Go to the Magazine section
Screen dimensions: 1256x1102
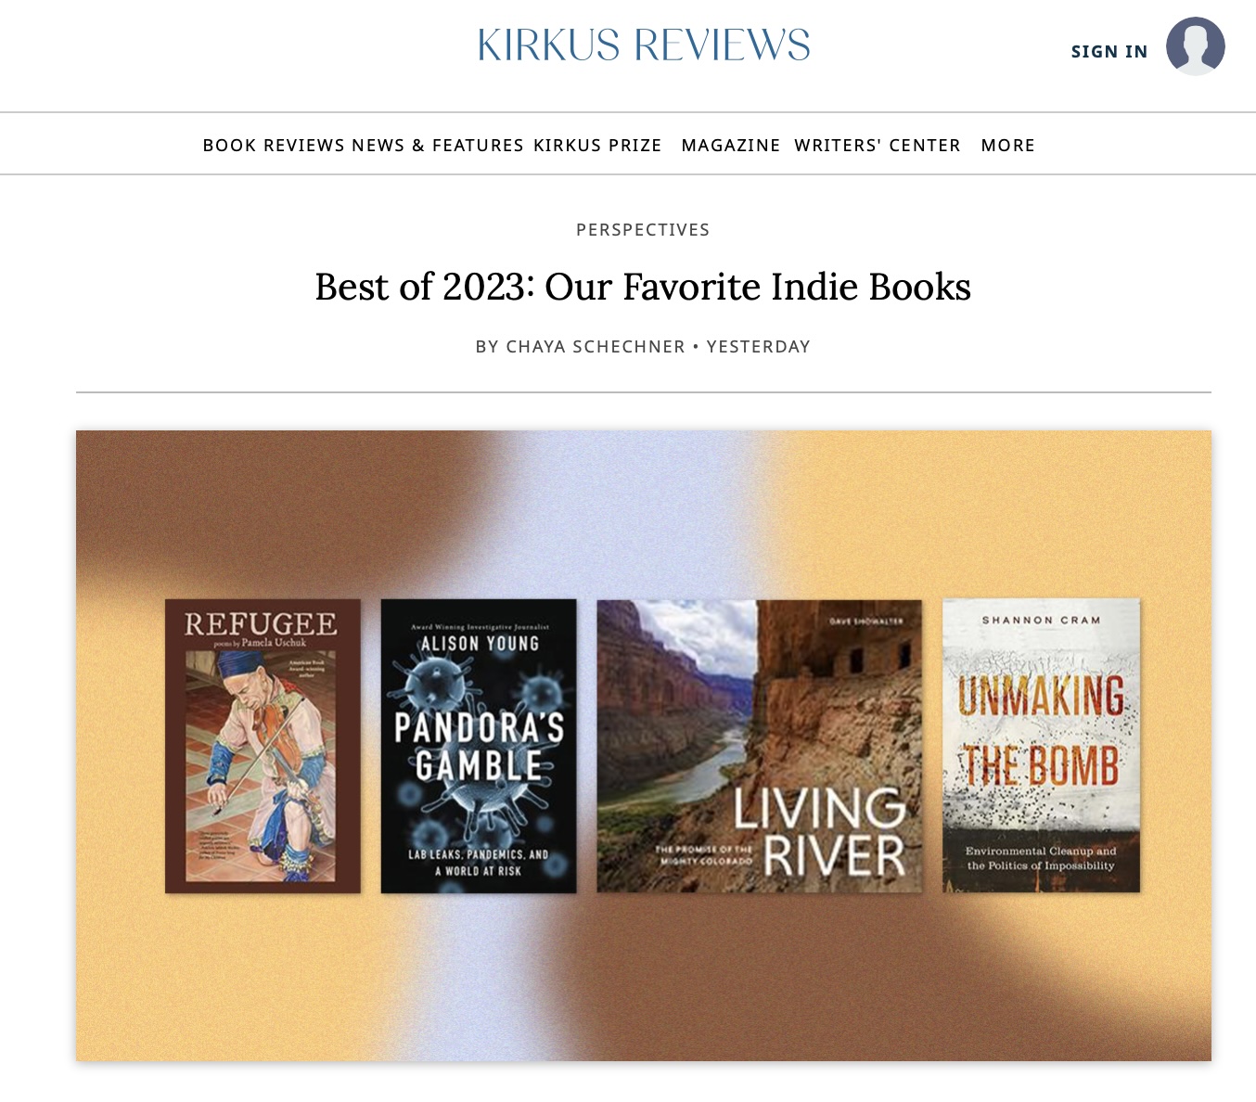coord(731,146)
